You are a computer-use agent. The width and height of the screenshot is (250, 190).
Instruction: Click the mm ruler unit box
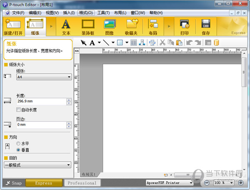point(77,51)
